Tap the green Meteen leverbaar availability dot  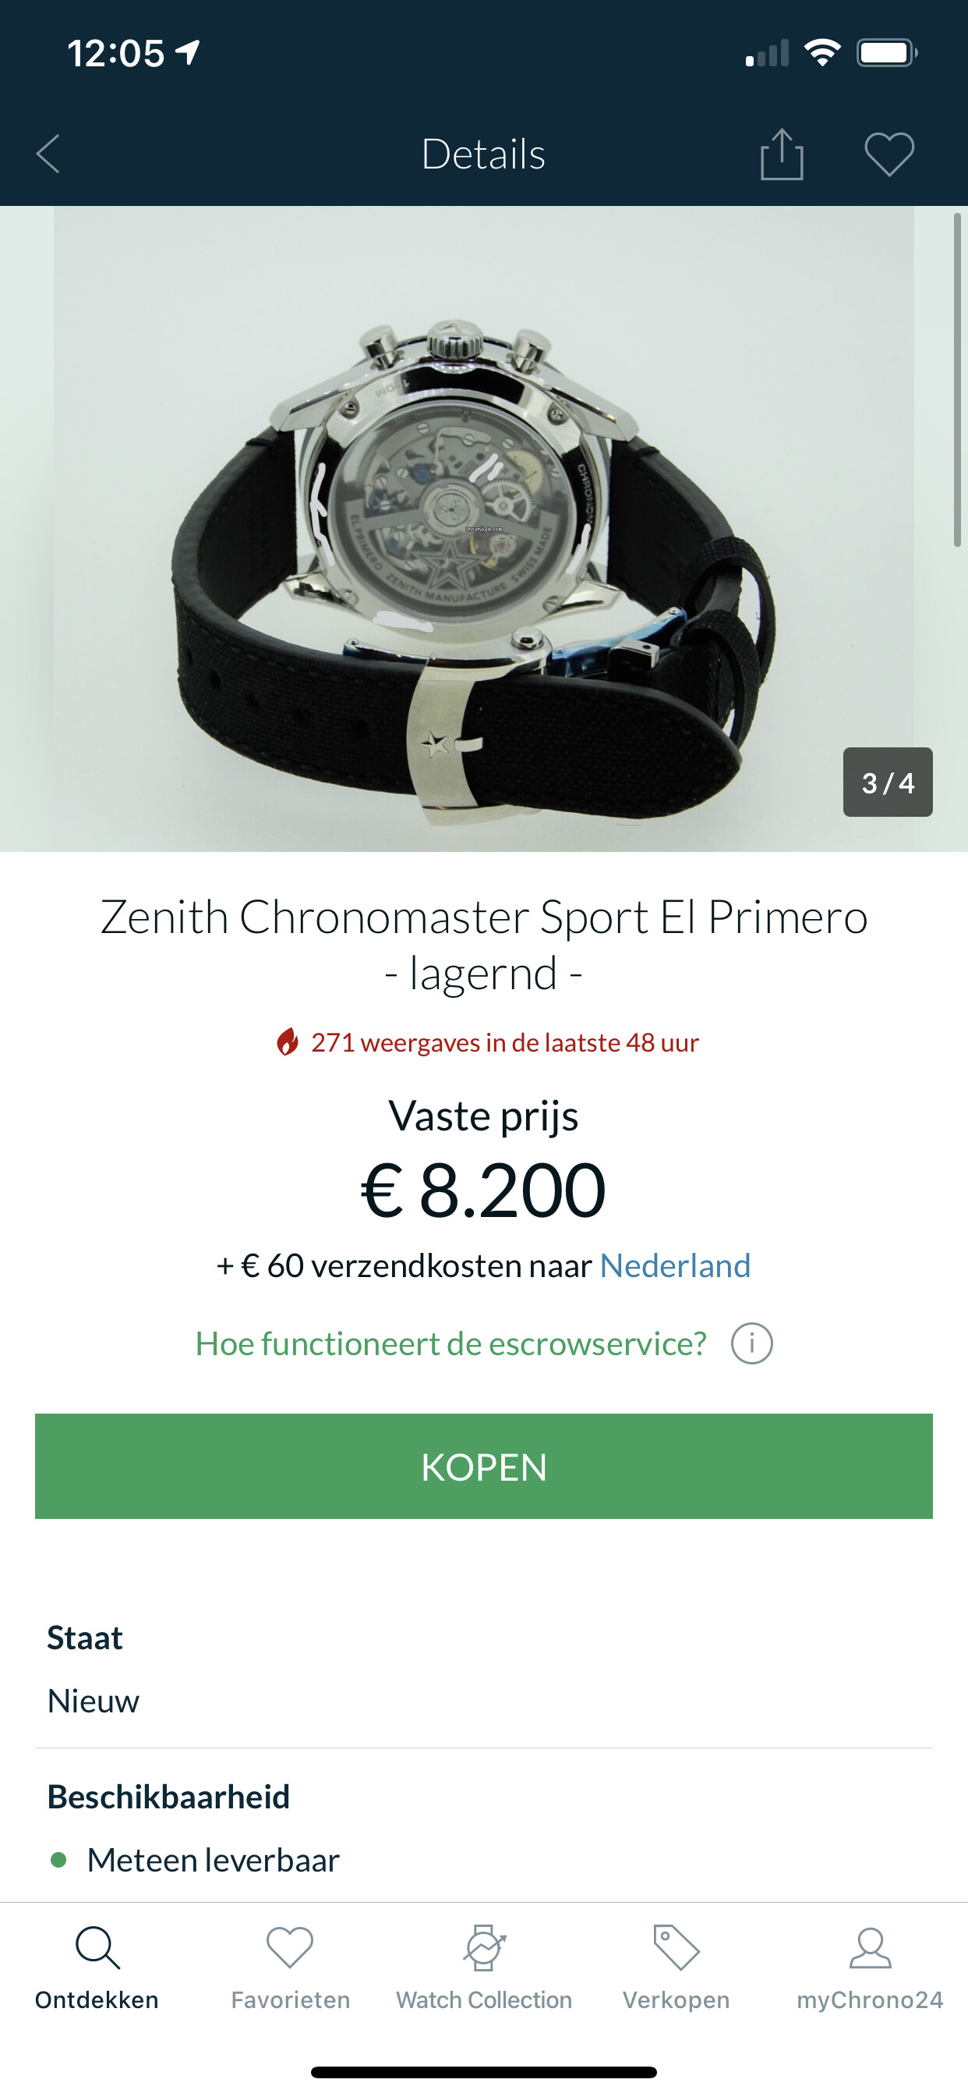(x=58, y=1860)
